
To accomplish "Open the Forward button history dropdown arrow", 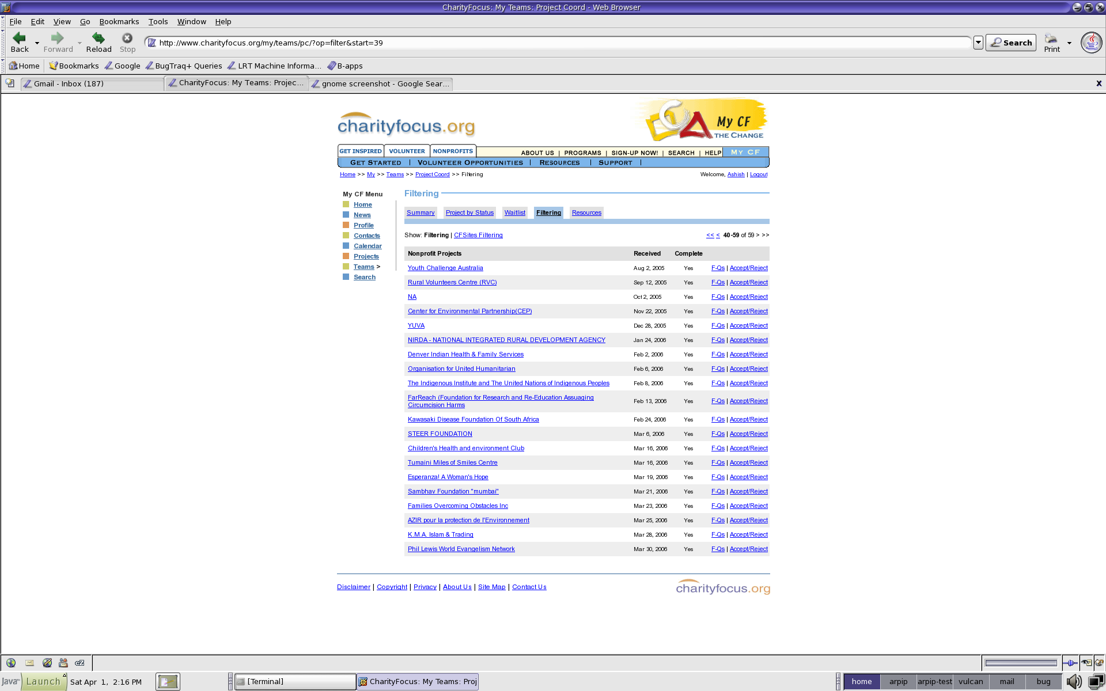I will coord(79,43).
